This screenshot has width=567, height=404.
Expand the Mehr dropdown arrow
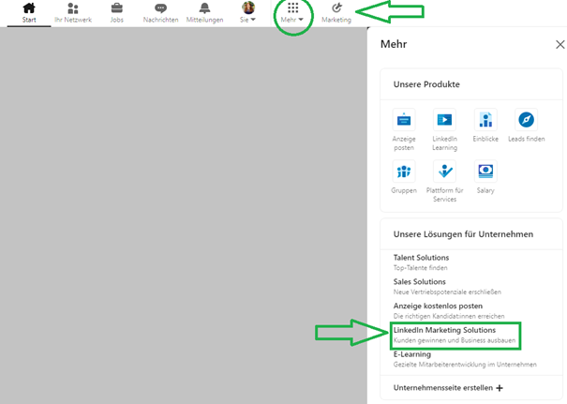(x=301, y=20)
